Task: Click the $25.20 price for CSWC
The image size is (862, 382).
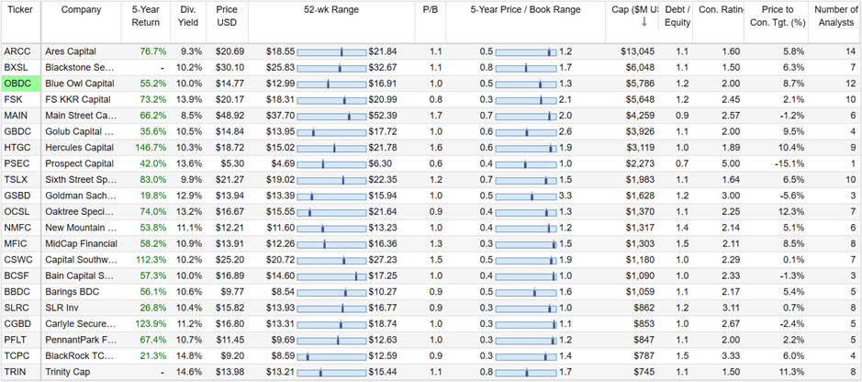Action: [230, 260]
